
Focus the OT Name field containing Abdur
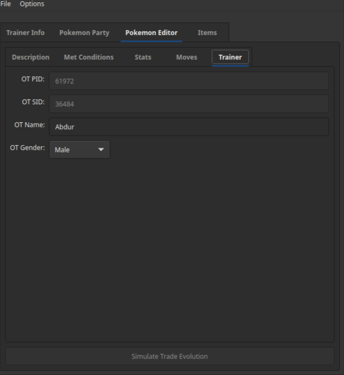click(x=189, y=127)
